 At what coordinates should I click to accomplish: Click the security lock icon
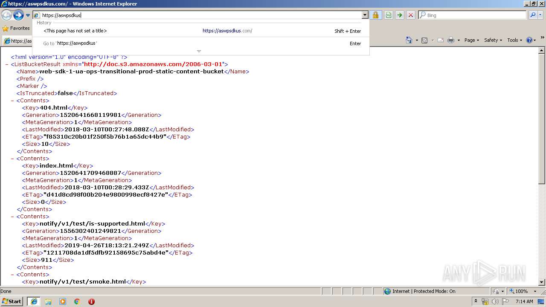(x=375, y=15)
